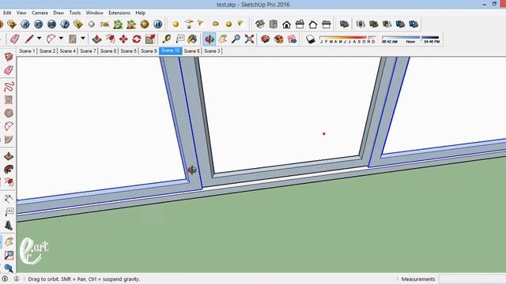Open the Draw menu
The width and height of the screenshot is (506, 284).
[x=59, y=13]
